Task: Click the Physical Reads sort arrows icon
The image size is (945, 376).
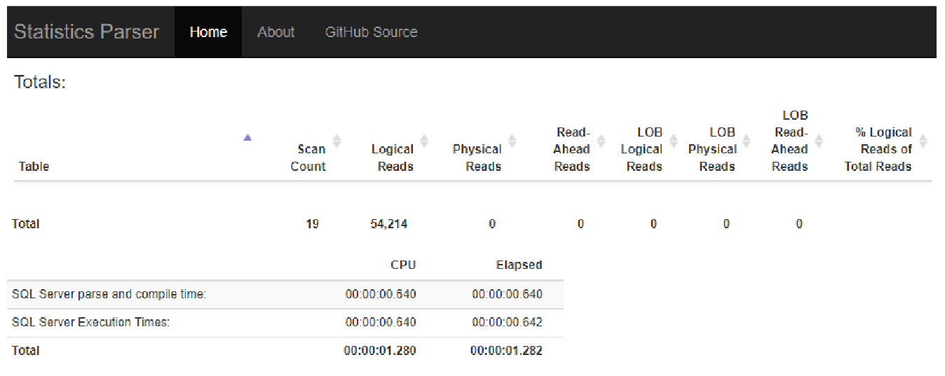Action: (x=512, y=141)
